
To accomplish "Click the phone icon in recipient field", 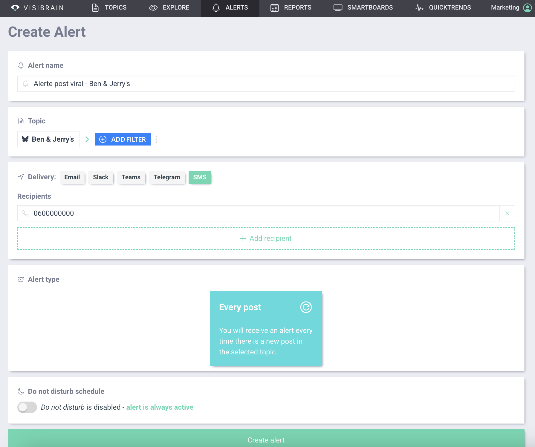I will pos(25,213).
